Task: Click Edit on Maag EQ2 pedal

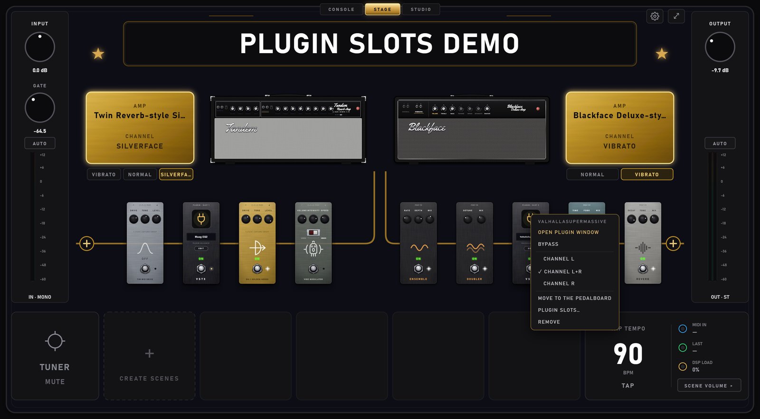Action: tap(201, 248)
